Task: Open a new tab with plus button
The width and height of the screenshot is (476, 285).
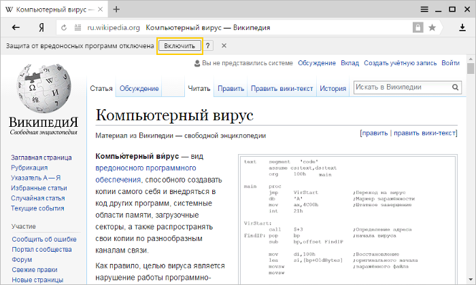Action: click(x=116, y=9)
